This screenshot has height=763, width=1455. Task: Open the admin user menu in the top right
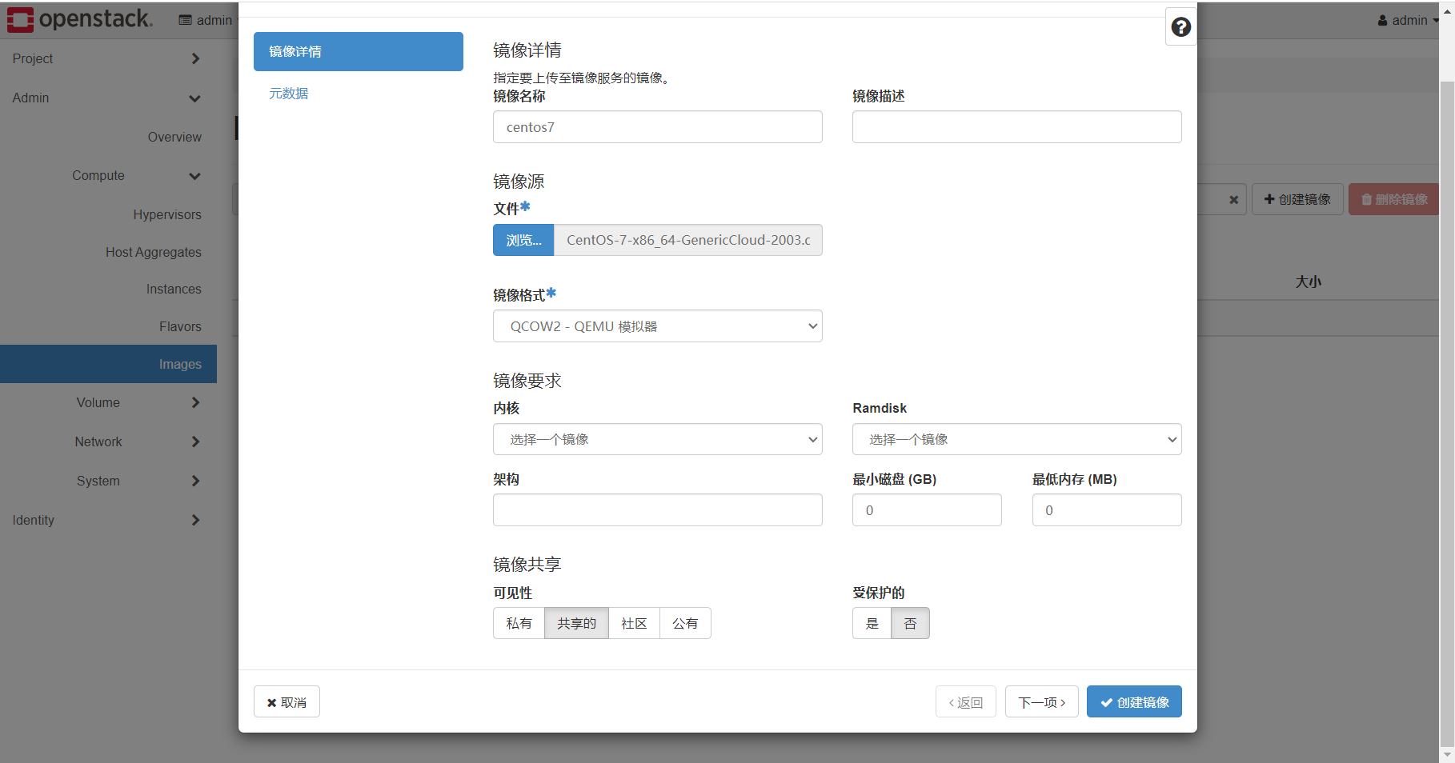coord(1409,20)
